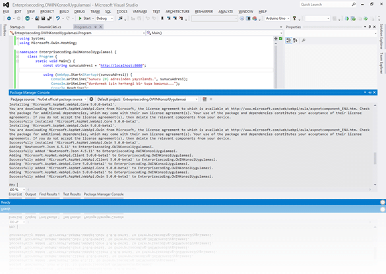Open the FILE menu
This screenshot has width=386, height=274.
pos(6,12)
